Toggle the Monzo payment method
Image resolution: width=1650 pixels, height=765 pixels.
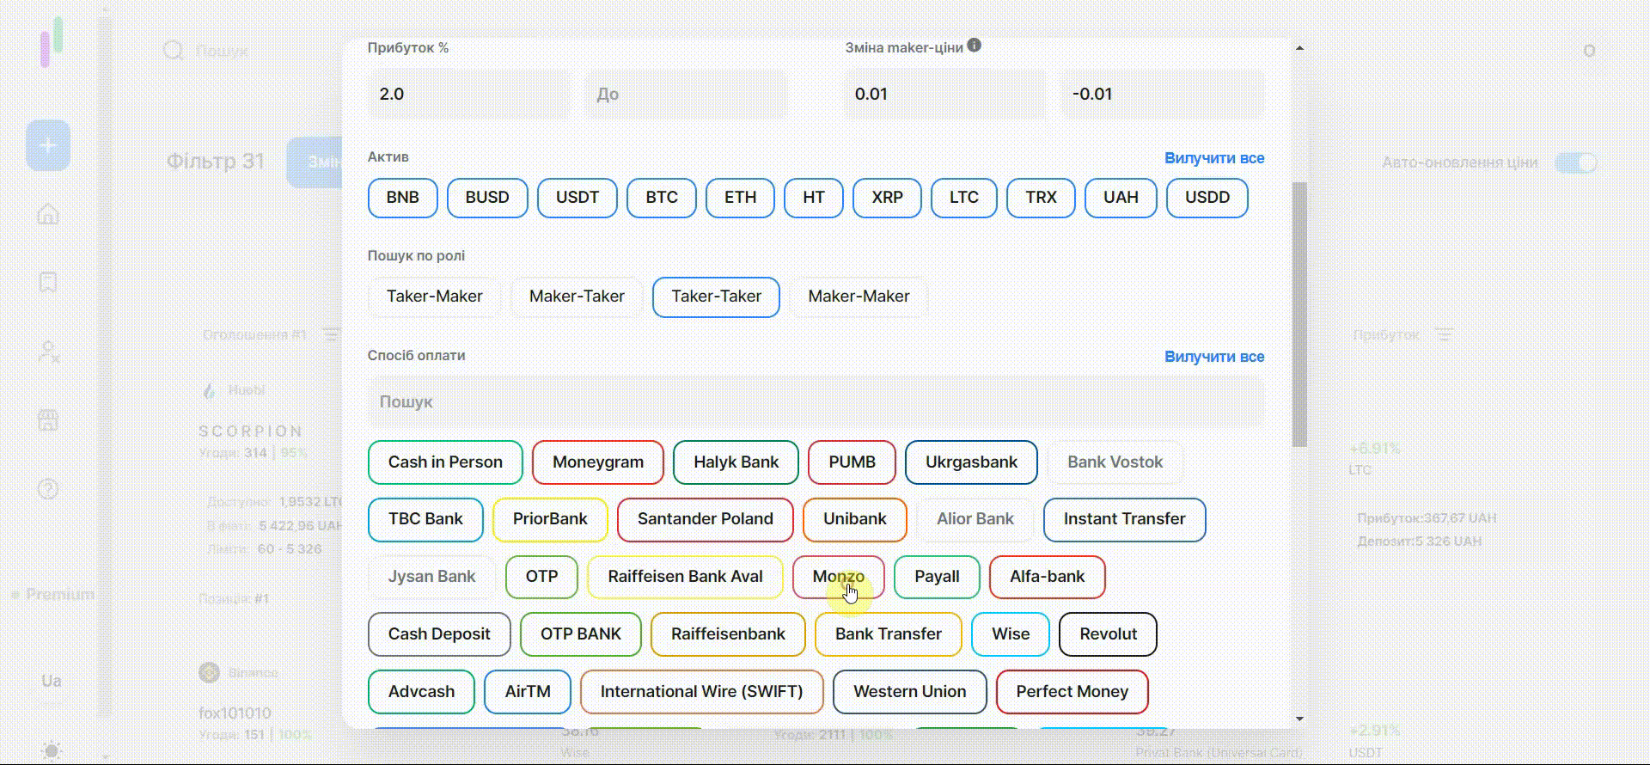(x=838, y=577)
